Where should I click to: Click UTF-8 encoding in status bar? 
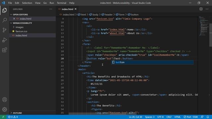160,117
